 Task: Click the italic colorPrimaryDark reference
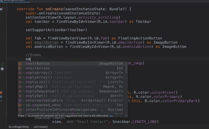180,101
